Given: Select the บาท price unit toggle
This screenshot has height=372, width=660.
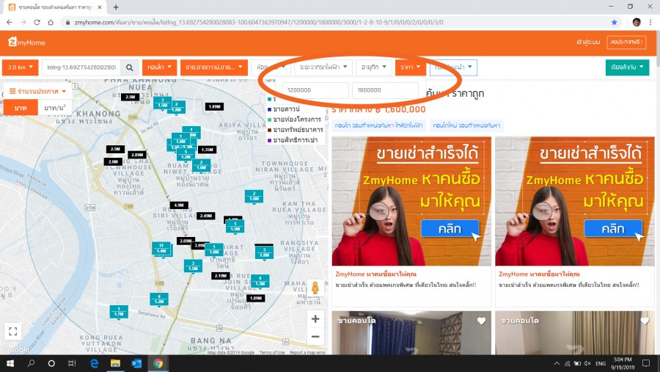Looking at the screenshot, I should click(21, 108).
